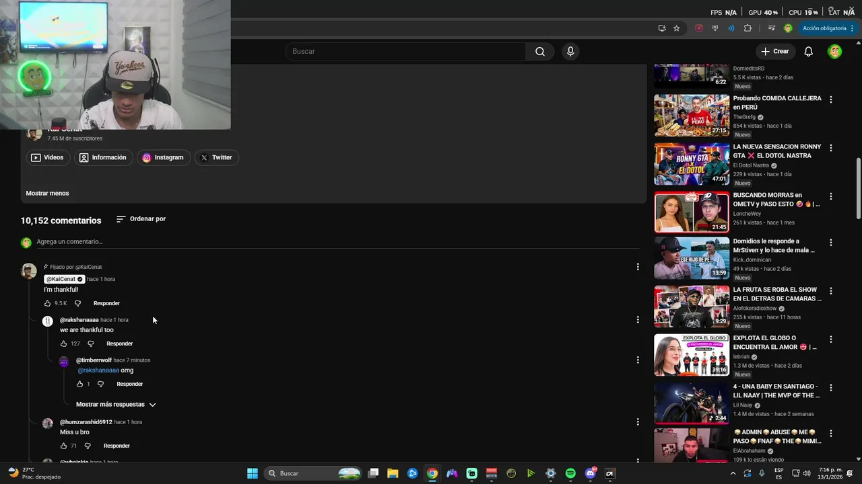Open Chrome menu next to Acción obligatoria
This screenshot has width=862, height=484.
[853, 28]
